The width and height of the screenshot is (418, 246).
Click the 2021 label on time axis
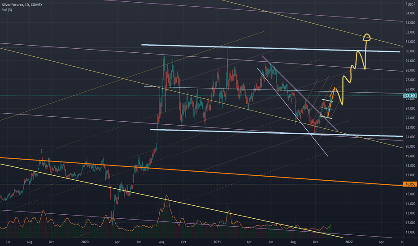tap(217, 242)
